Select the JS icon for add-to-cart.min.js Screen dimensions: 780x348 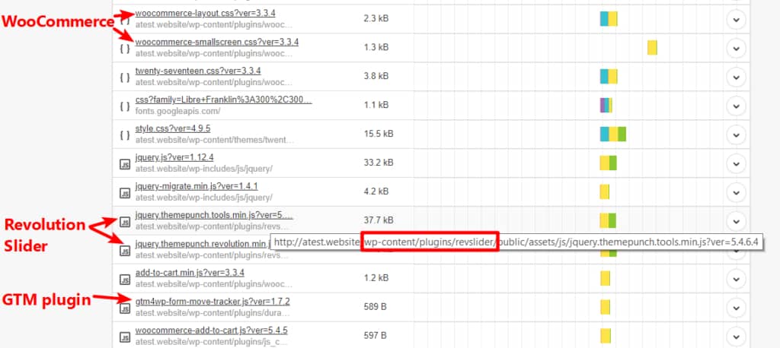tap(126, 280)
